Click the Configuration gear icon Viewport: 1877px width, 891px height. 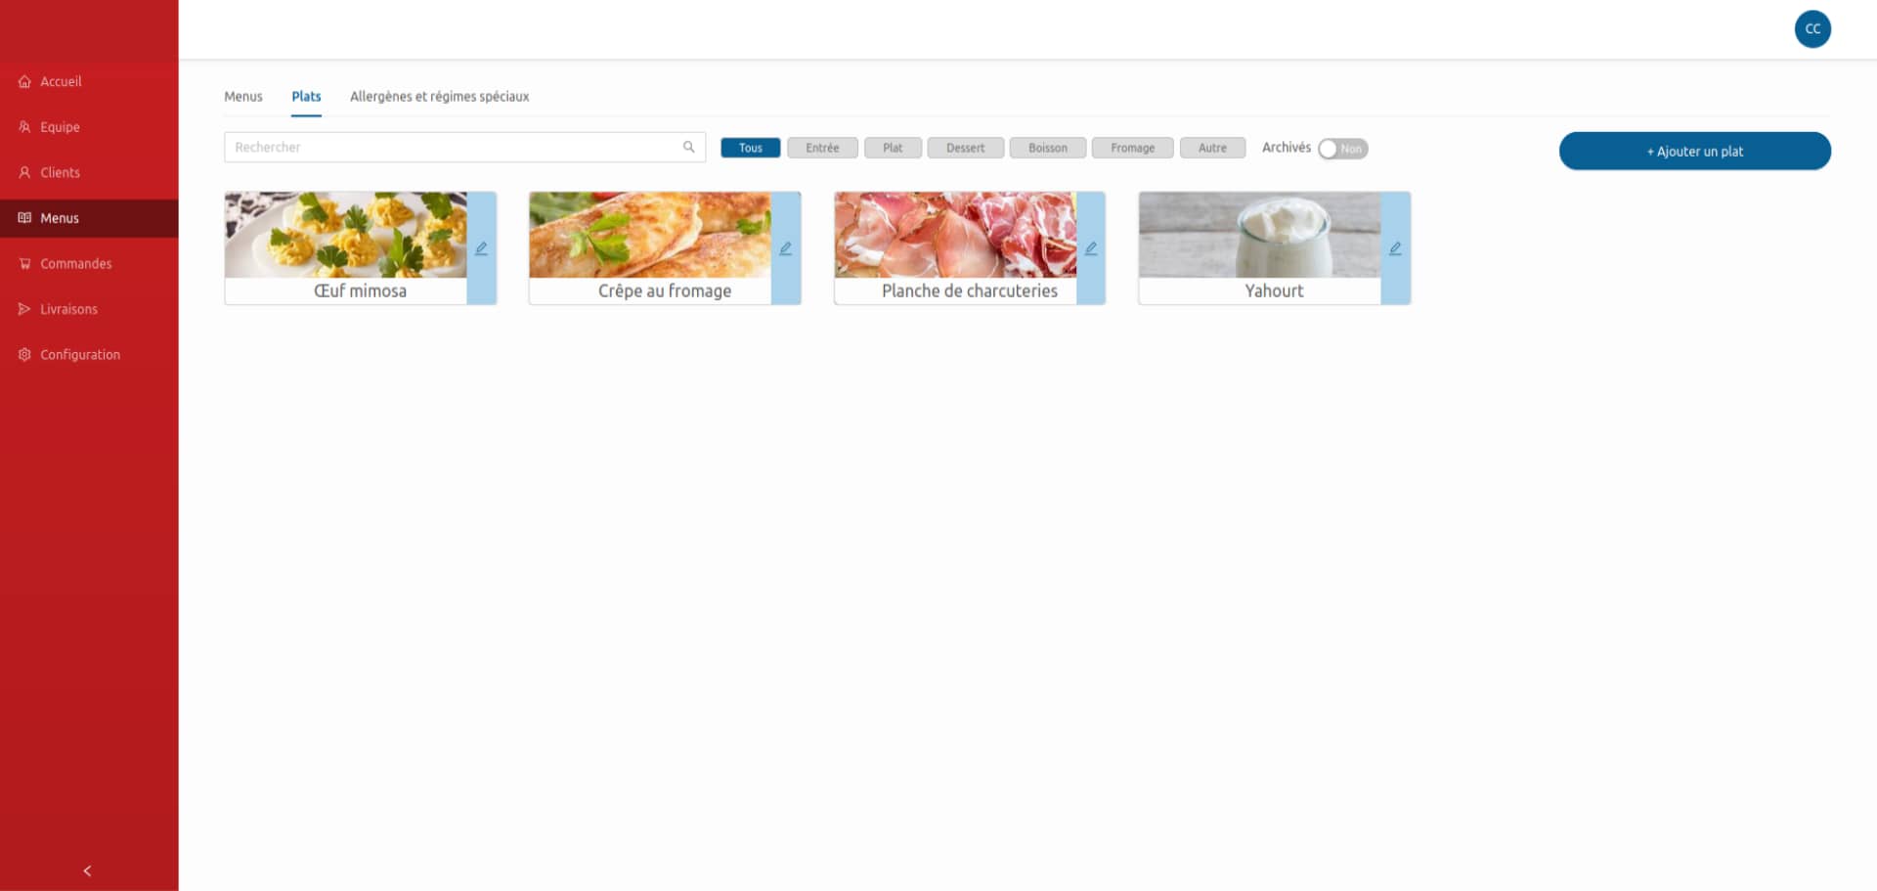[24, 355]
